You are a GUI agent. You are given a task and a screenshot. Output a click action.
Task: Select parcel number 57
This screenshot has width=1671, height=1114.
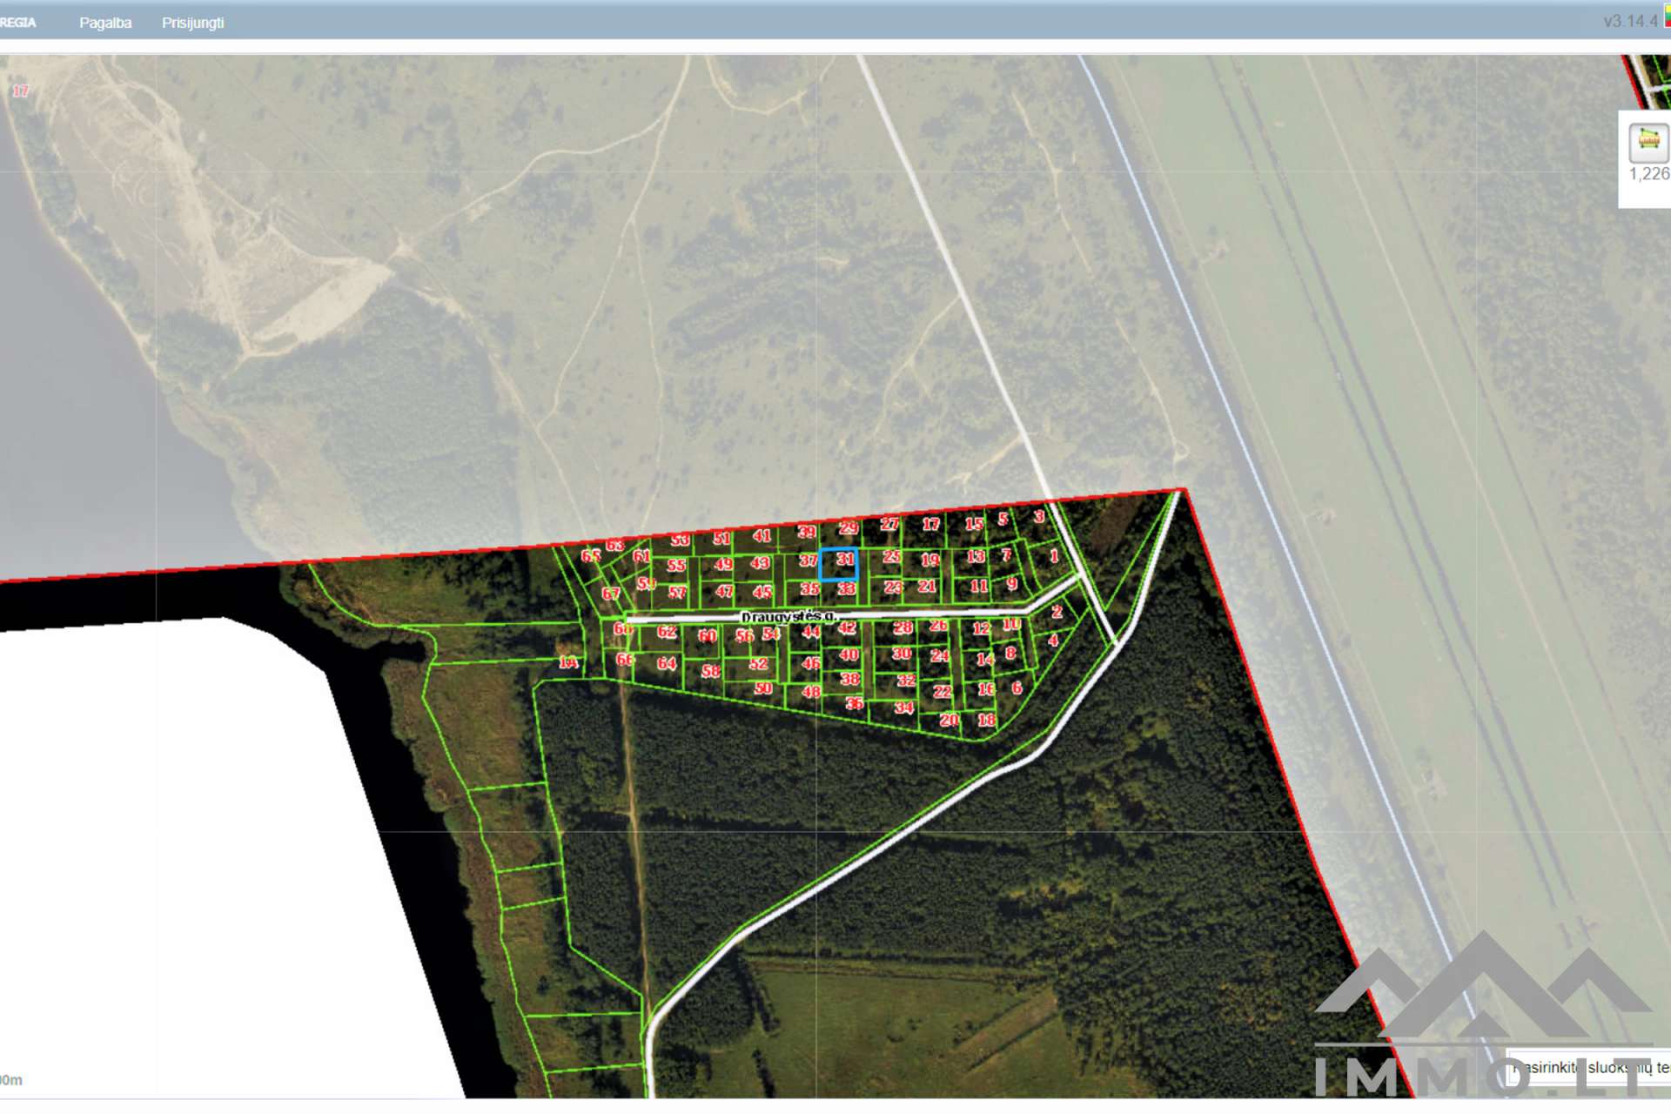pyautogui.click(x=677, y=594)
